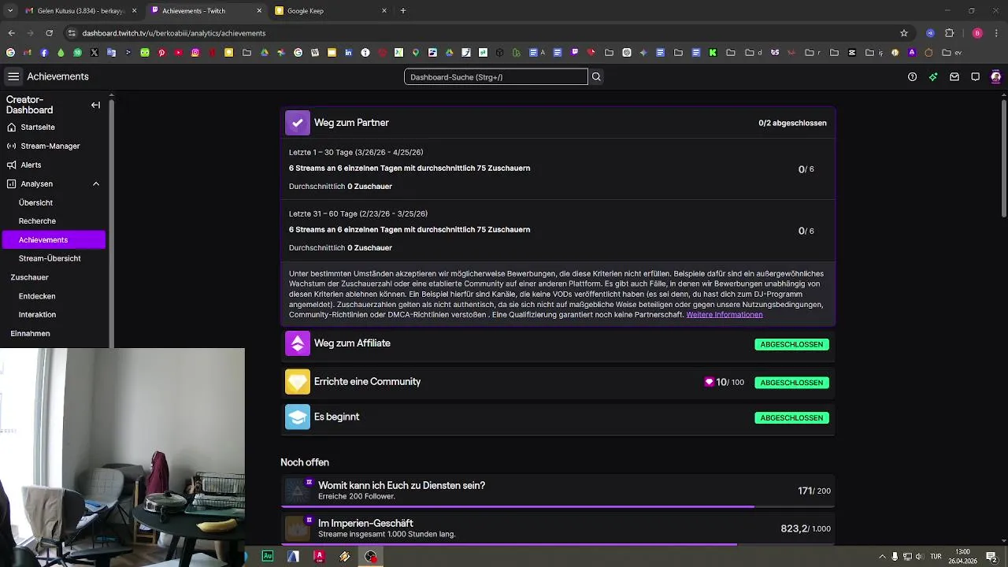Open the folder bookmark labeled ev
Screen dimensions: 1008x567
[952, 53]
